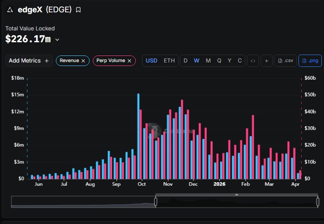The width and height of the screenshot is (324, 224).
Task: Select the weekly (W) interval
Action: pyautogui.click(x=197, y=61)
